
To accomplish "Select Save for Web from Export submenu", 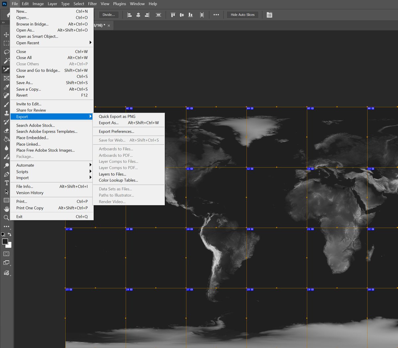I will (113, 140).
